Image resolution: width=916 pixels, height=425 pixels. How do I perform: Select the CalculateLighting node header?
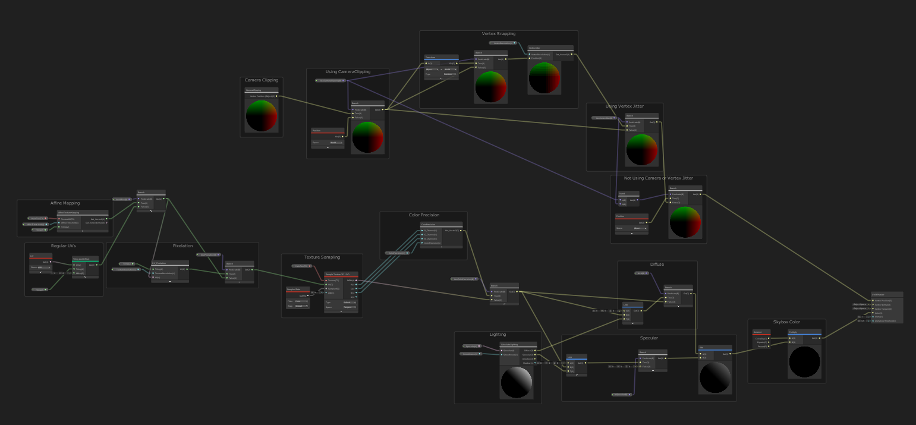(x=518, y=344)
